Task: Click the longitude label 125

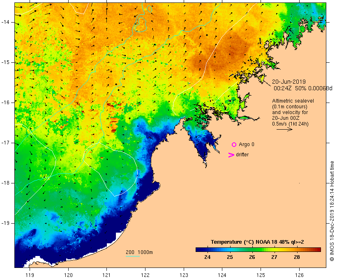Action: click(261, 275)
